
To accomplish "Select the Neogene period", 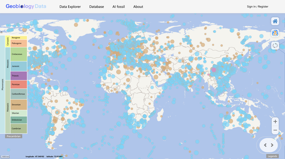I will coord(19,38).
